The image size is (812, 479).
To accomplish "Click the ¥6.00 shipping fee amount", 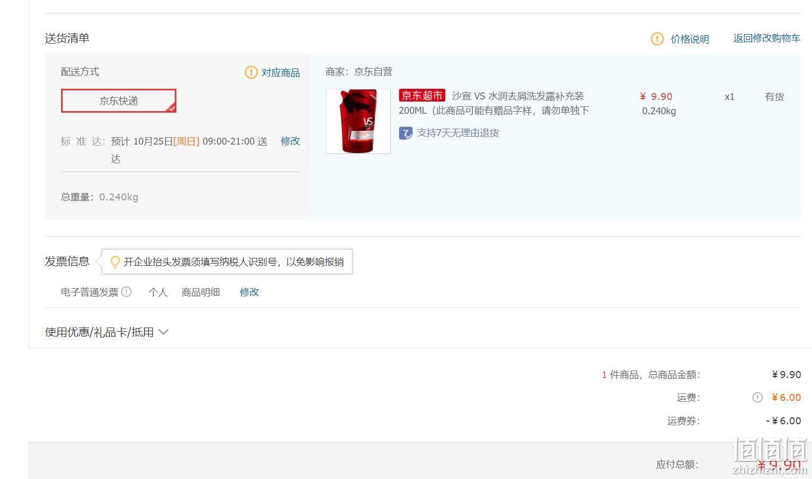I will (786, 398).
